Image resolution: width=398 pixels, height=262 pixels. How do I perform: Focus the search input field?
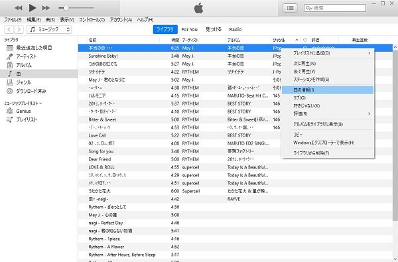pyautogui.click(x=335, y=8)
